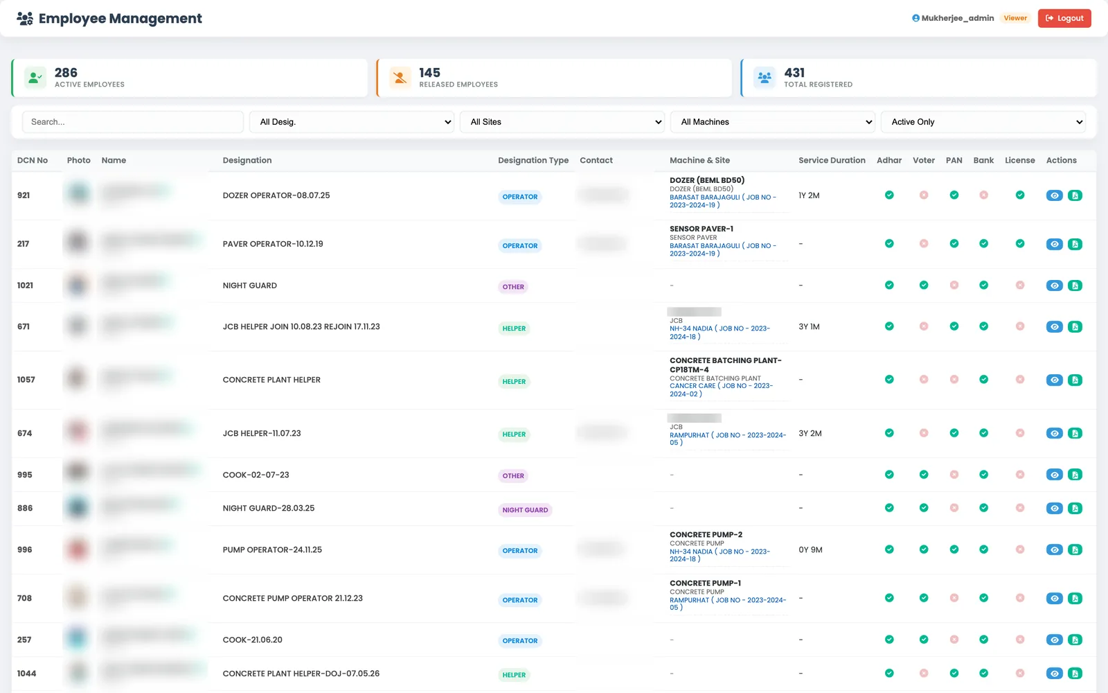This screenshot has width=1108, height=693.
Task: Click the total registered card icon
Action: (765, 78)
